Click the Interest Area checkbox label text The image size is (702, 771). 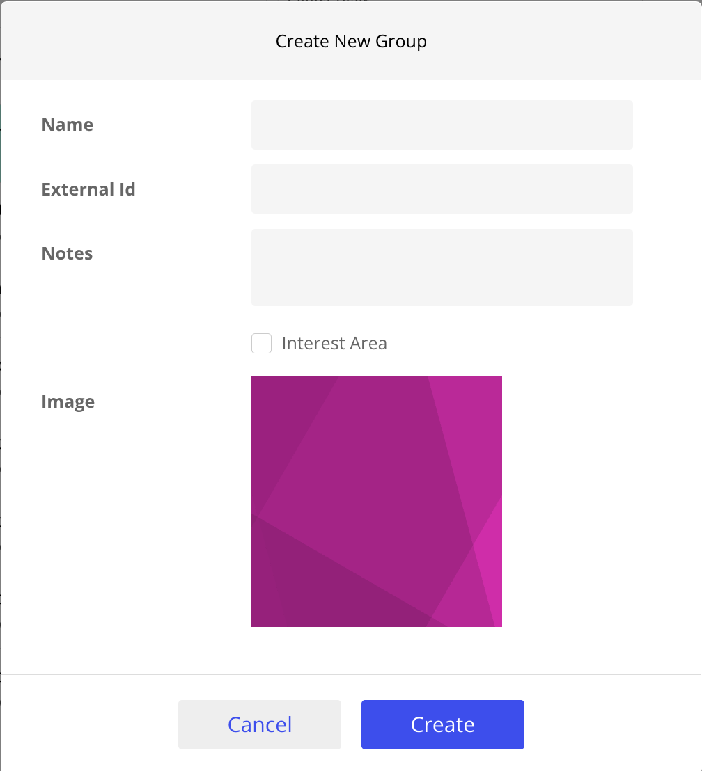(x=334, y=344)
